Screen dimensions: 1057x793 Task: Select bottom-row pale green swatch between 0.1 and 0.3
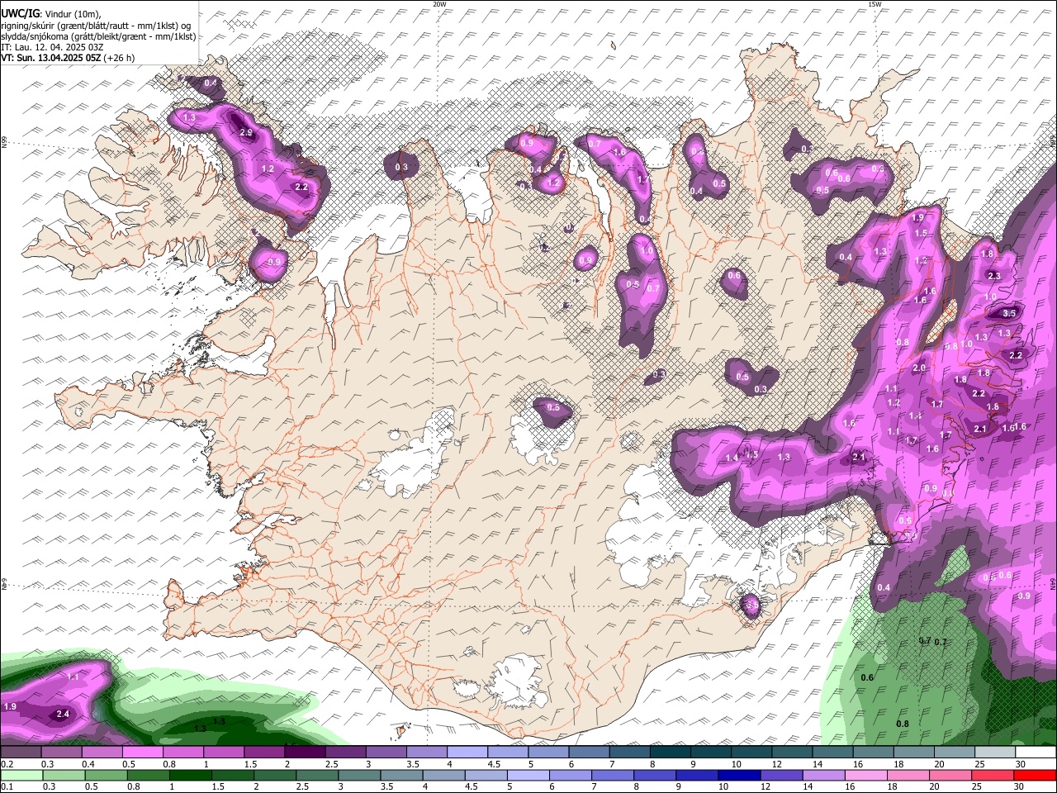tap(21, 775)
